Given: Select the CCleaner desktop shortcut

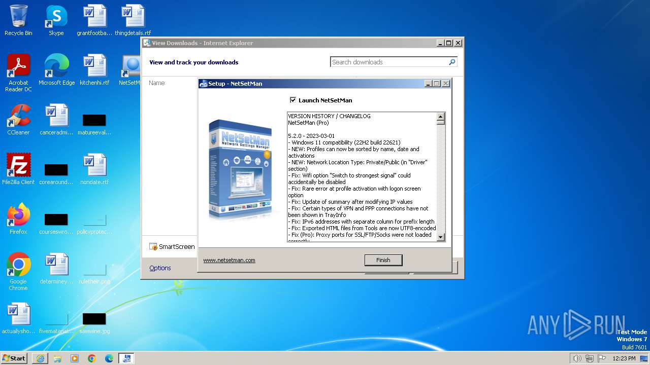Looking at the screenshot, I should click(18, 120).
